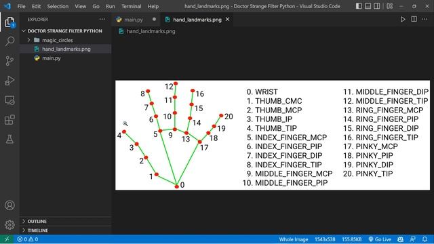The height and width of the screenshot is (244, 434).
Task: Expand the TIMELINE section
Action: click(65, 230)
